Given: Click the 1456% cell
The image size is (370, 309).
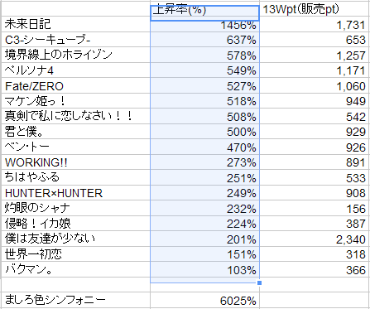Looking at the screenshot, I should (204, 27).
